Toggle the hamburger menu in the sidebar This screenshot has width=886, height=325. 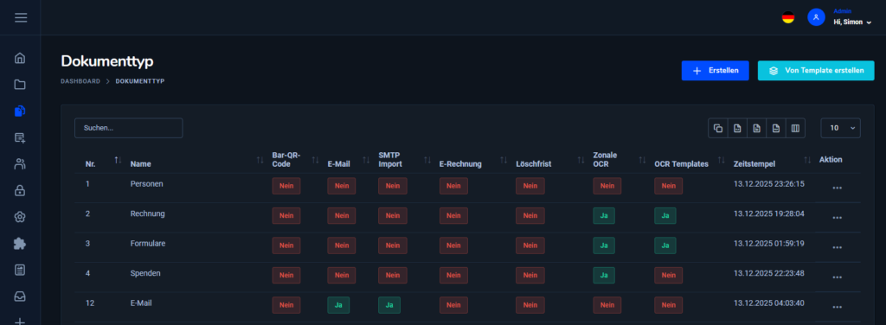point(21,17)
